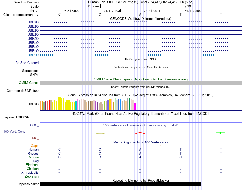242x190 pixels.
Task: Click the Sequences track label
Action: pos(30,71)
